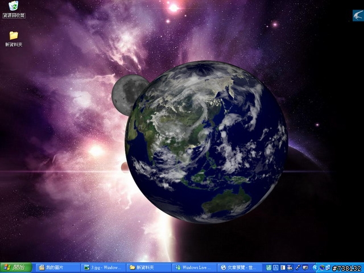Expand hidden system tray icons arrow
This screenshot has width=364, height=273.
coord(315,267)
